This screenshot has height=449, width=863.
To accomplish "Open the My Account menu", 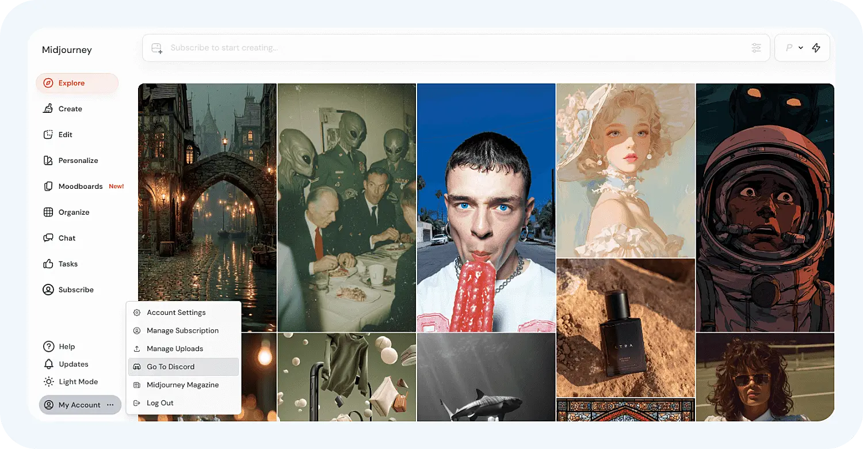I will (x=80, y=405).
